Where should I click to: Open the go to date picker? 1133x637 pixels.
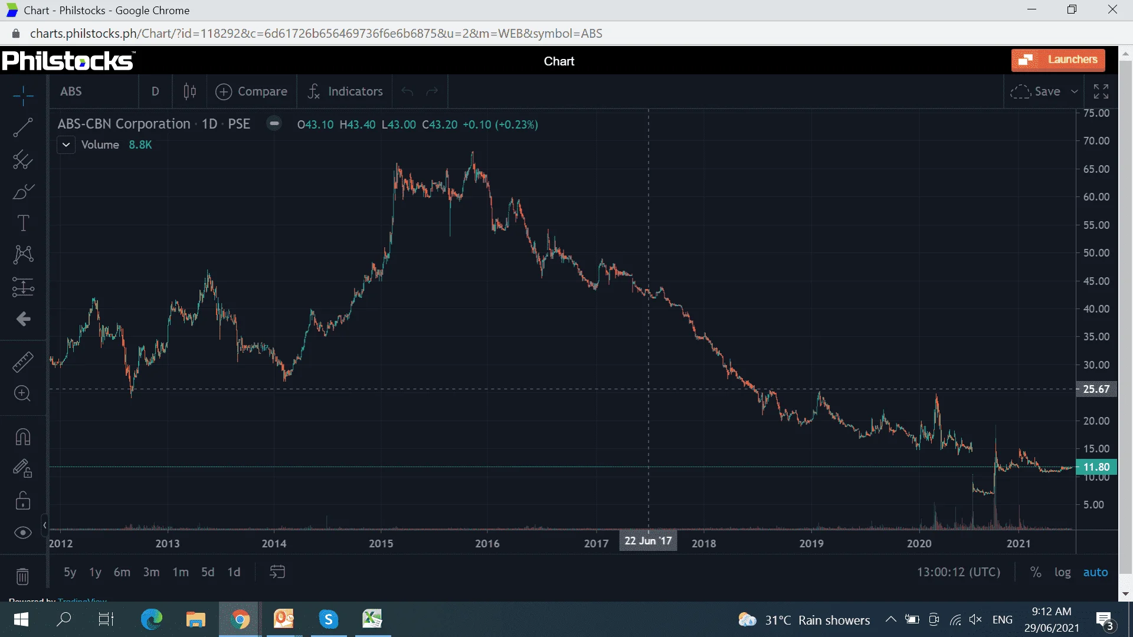point(277,572)
